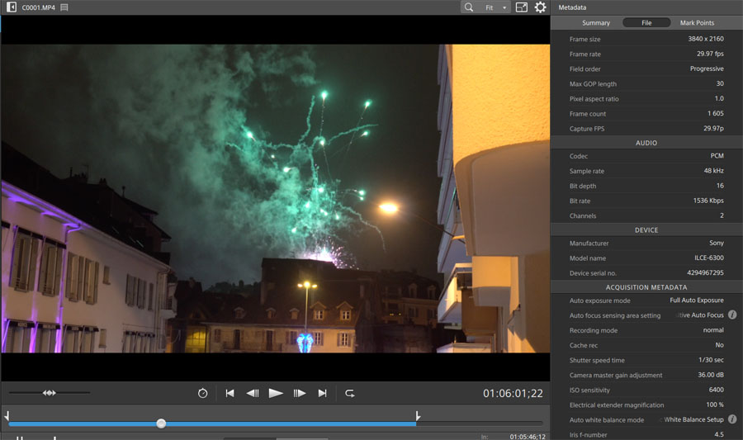Click the Codec value PCM
The height and width of the screenshot is (440, 743).
coord(717,155)
